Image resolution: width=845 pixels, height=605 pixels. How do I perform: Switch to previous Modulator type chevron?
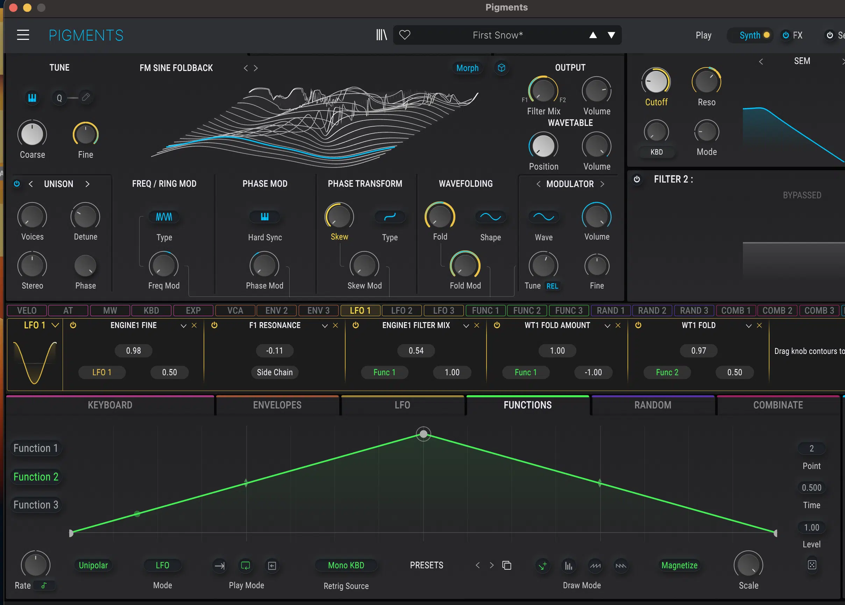[538, 184]
